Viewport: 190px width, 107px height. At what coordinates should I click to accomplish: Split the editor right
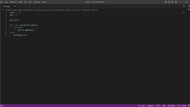click(189, 6)
